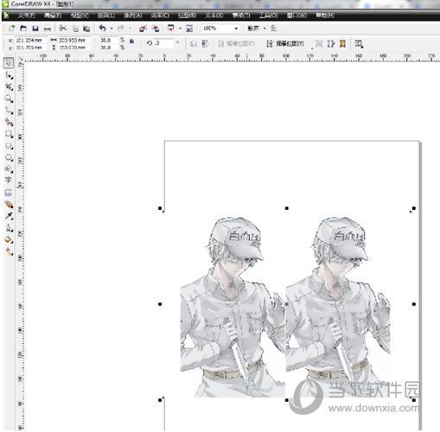
Task: Click the top-center selection handle
Action: [x=286, y=208]
